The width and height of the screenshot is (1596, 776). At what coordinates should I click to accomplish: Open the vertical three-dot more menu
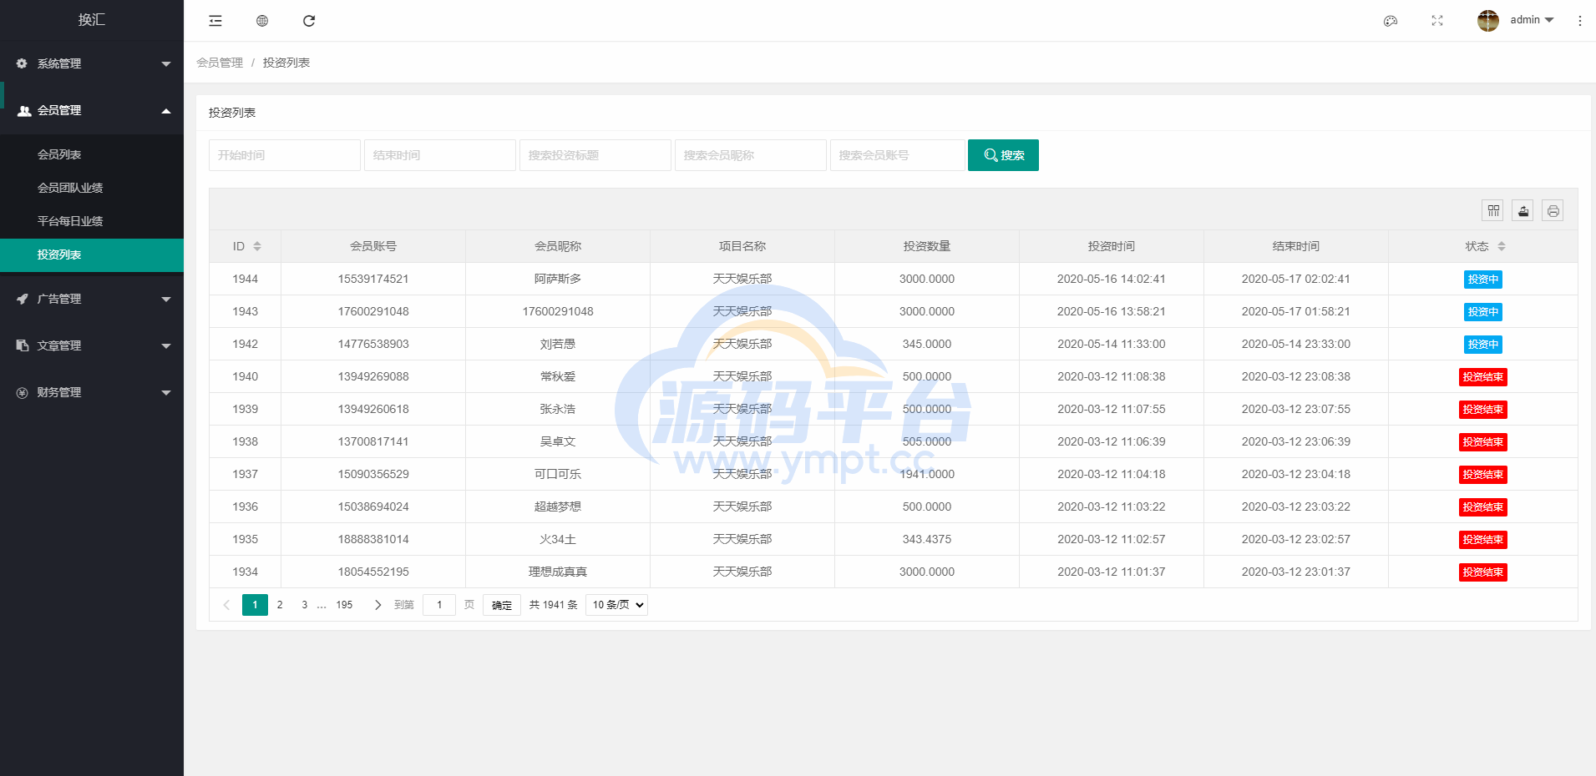(1580, 21)
